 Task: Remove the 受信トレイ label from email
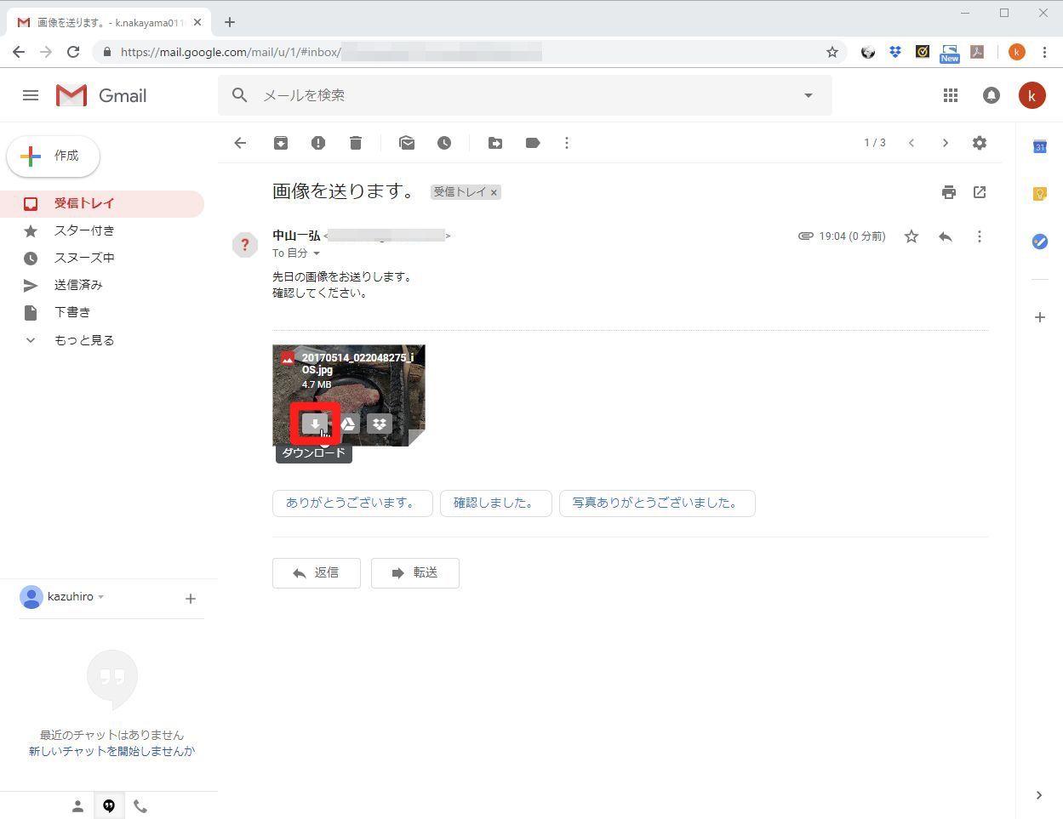point(494,192)
